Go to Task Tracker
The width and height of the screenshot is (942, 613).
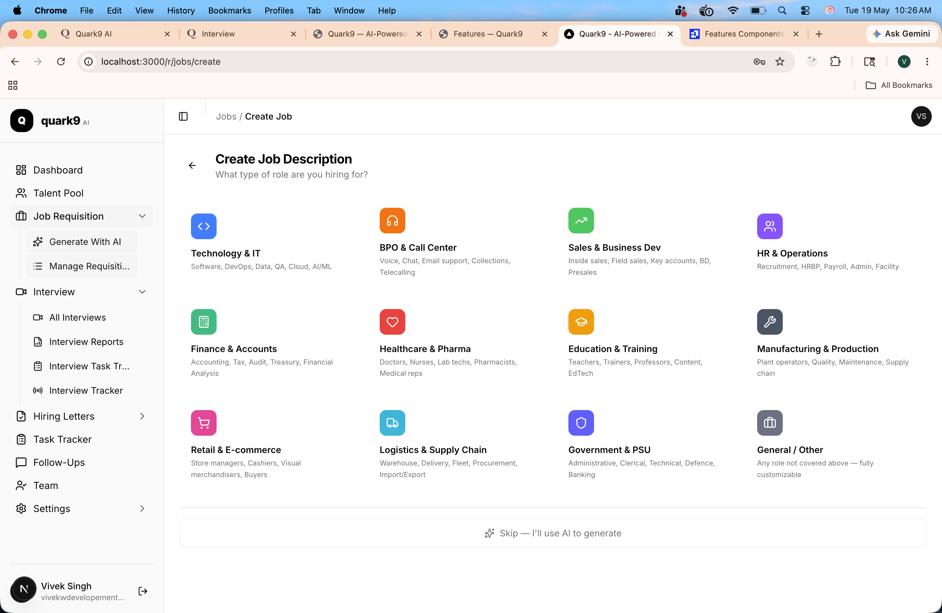(x=81, y=439)
